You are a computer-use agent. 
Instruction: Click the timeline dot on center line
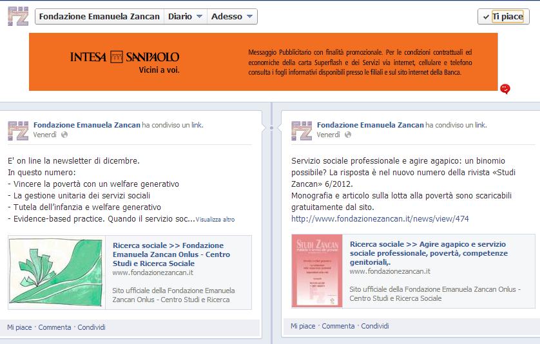[272, 128]
